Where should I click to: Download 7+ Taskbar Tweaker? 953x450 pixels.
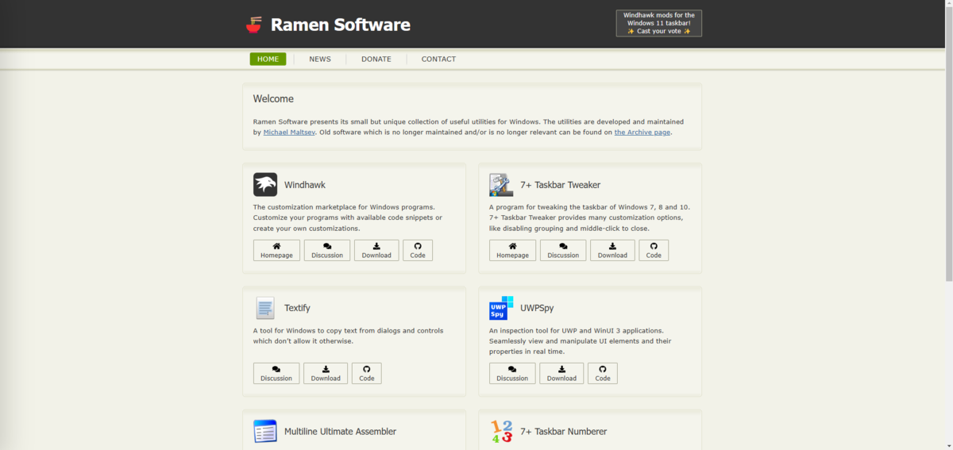[x=612, y=250]
